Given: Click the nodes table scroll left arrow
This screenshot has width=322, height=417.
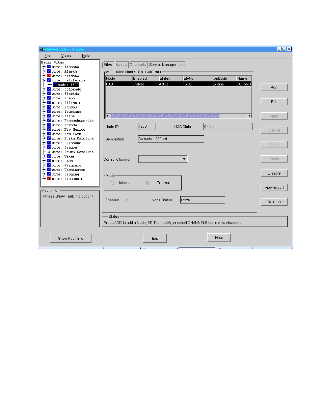Looking at the screenshot, I should (x=108, y=116).
